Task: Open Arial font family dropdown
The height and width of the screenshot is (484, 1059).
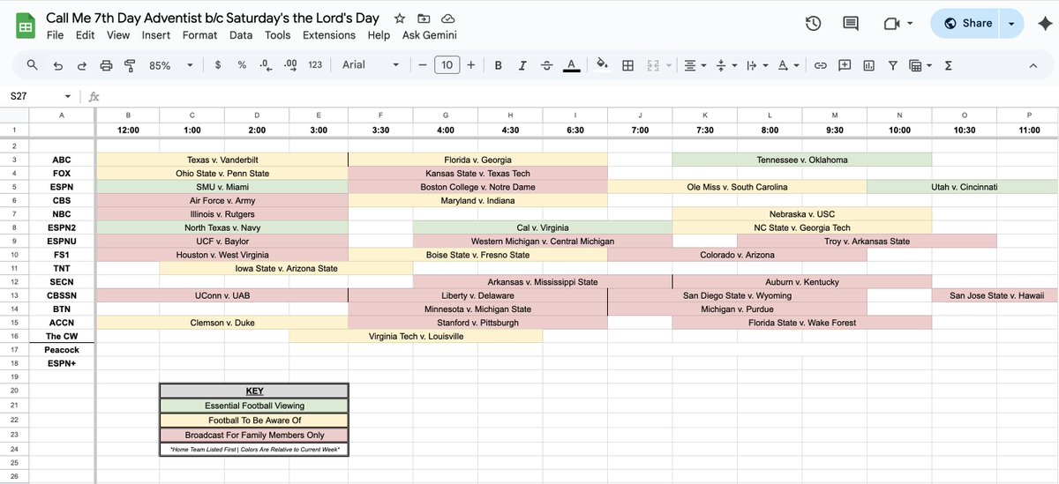Action: [x=371, y=65]
